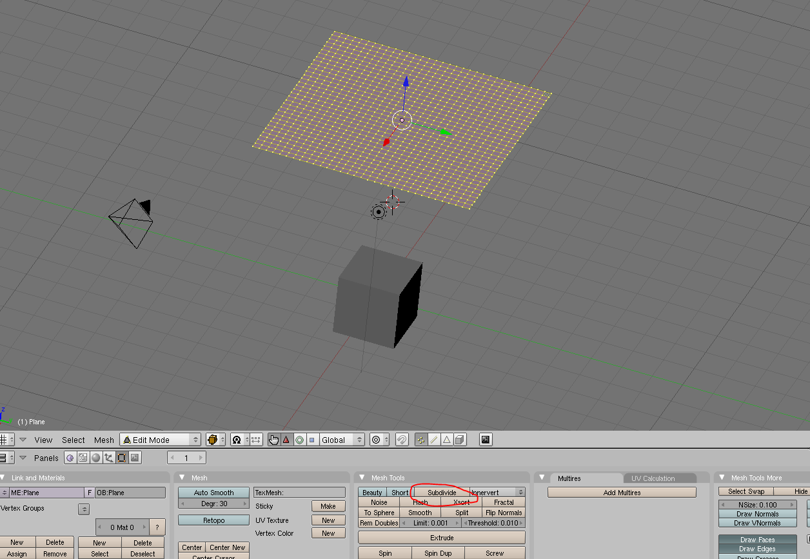Toggle Draw VNormals option
Image resolution: width=810 pixels, height=559 pixels.
(757, 523)
